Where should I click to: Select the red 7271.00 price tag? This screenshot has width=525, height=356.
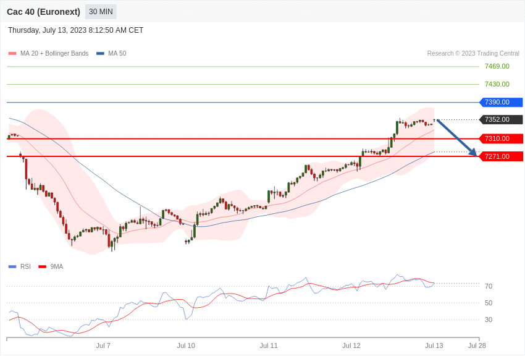(500, 156)
